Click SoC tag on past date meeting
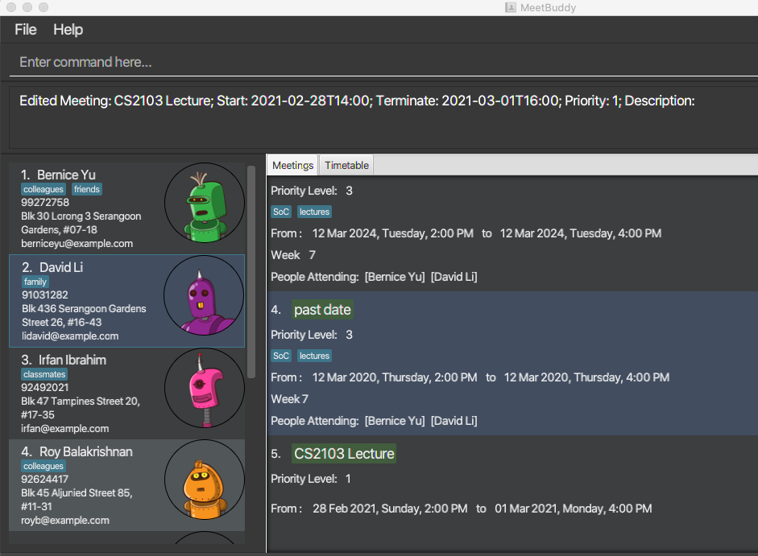 point(281,356)
